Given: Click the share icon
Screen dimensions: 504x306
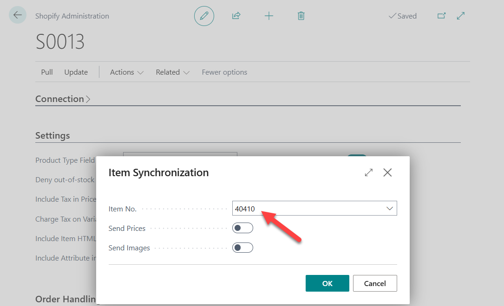Looking at the screenshot, I should pyautogui.click(x=236, y=16).
